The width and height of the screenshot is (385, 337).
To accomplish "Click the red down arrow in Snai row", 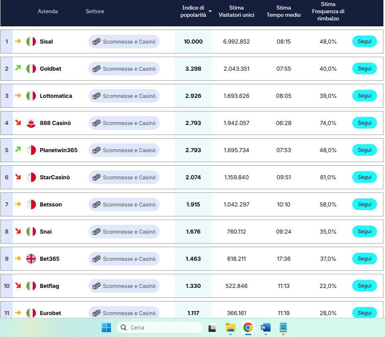I will click(x=18, y=231).
